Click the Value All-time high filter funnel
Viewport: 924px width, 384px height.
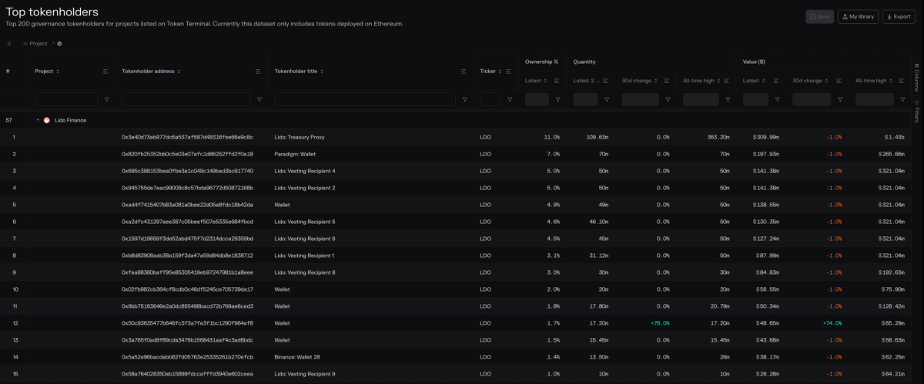click(x=902, y=99)
